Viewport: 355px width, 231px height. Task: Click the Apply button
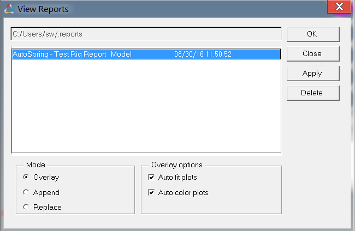pos(313,74)
